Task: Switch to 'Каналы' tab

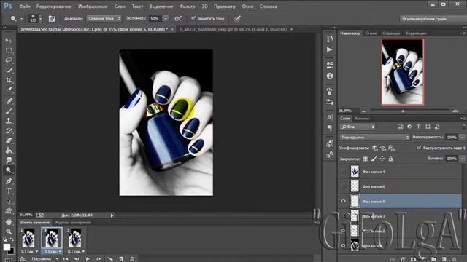Action: tap(362, 118)
